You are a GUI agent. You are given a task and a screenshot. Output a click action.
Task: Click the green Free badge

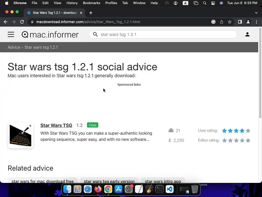tap(93, 125)
